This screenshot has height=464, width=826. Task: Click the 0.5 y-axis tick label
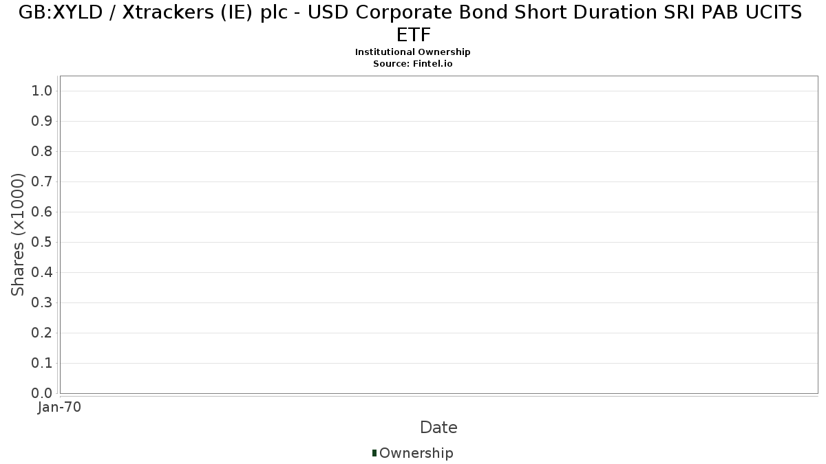[x=42, y=243]
